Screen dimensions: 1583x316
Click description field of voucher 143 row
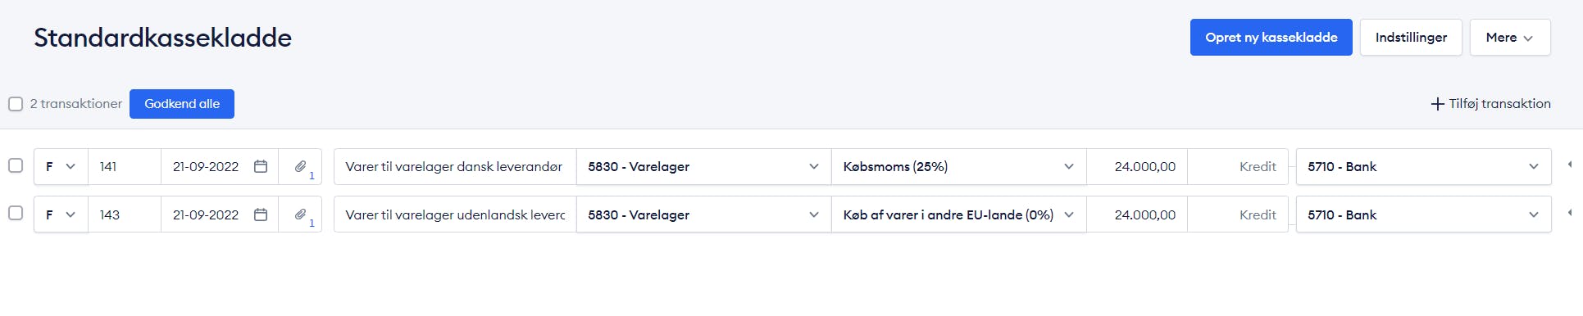pos(455,214)
